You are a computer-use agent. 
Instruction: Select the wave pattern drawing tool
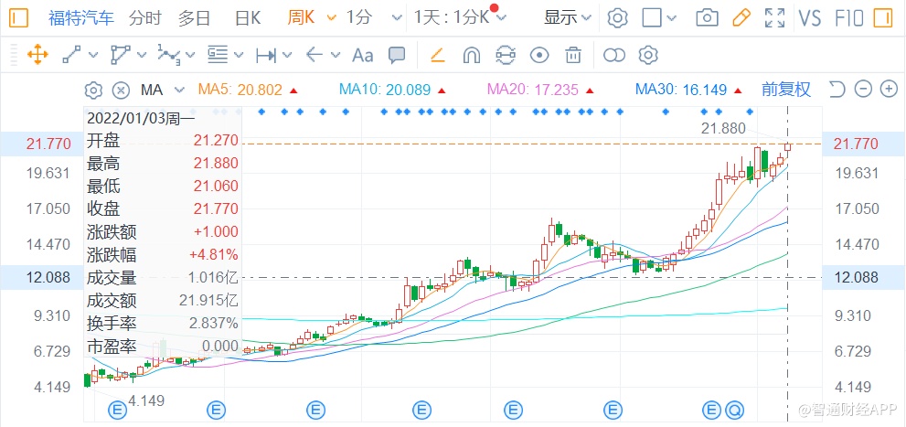(x=169, y=56)
